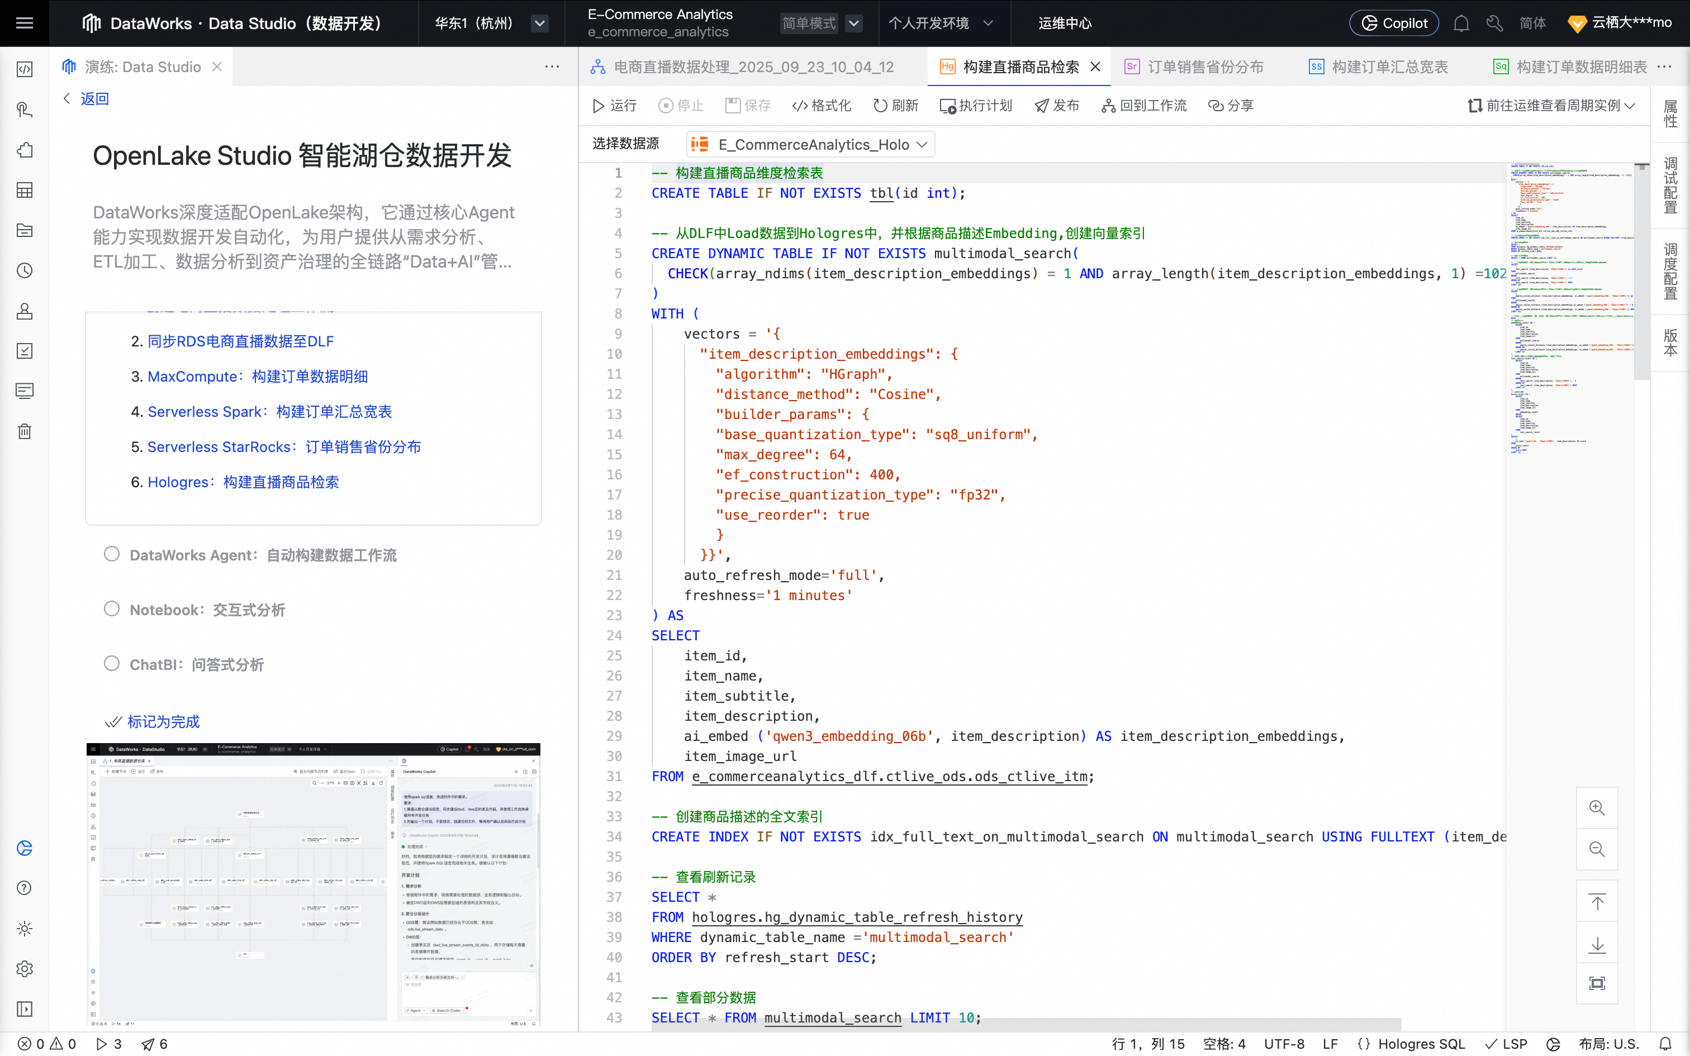Expand the 个人开发环境 environment dropdown
Screen dimensions: 1690x1056
point(940,23)
